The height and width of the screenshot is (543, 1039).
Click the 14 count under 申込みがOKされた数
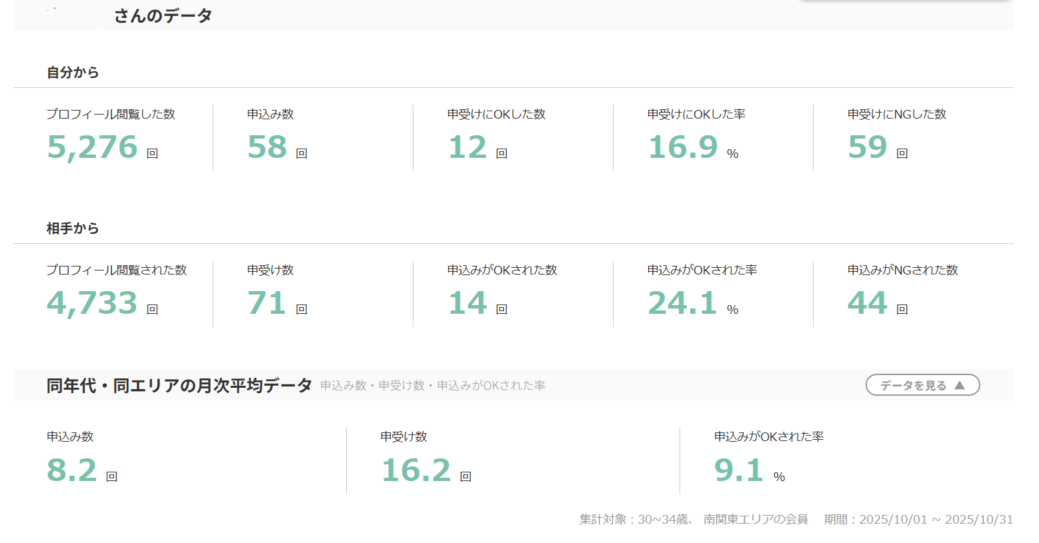(x=467, y=303)
